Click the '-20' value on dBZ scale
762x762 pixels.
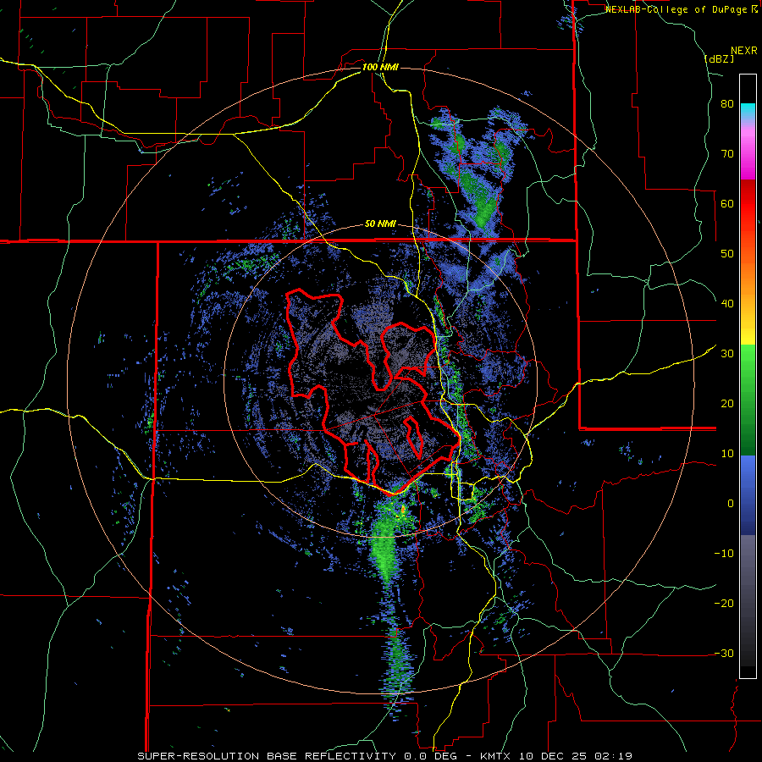click(724, 603)
